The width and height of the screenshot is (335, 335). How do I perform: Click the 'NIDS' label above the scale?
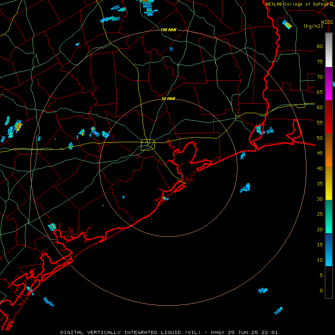pos(327,22)
